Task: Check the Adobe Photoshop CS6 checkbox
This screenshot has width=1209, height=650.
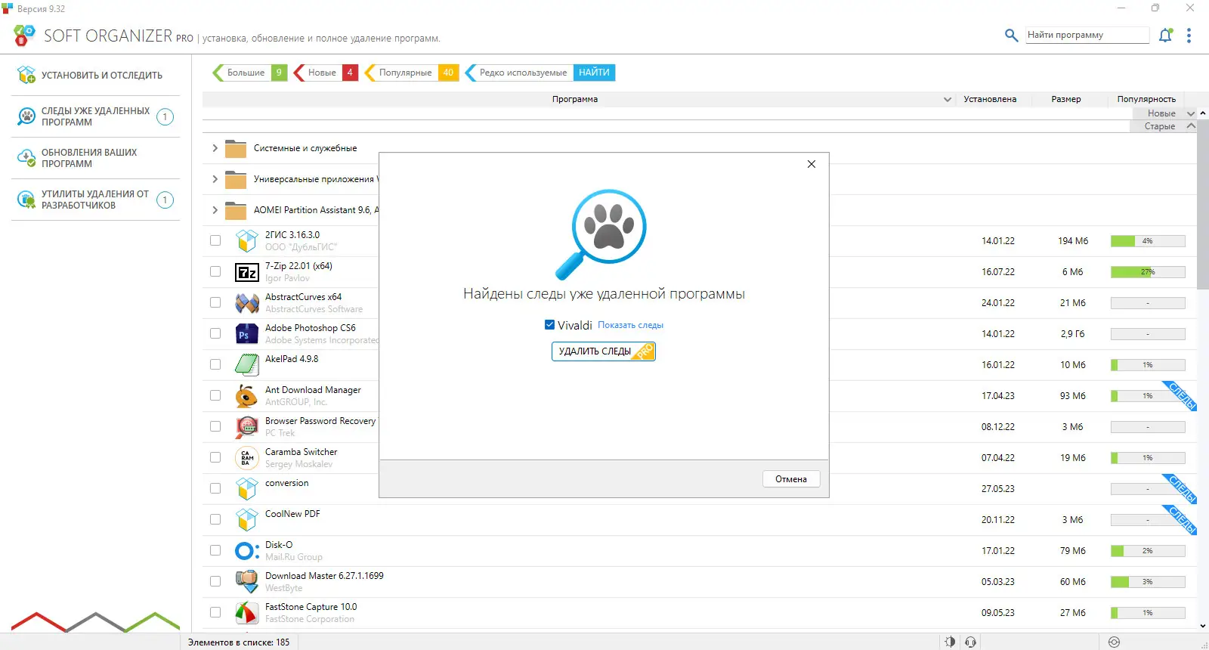Action: (x=215, y=334)
